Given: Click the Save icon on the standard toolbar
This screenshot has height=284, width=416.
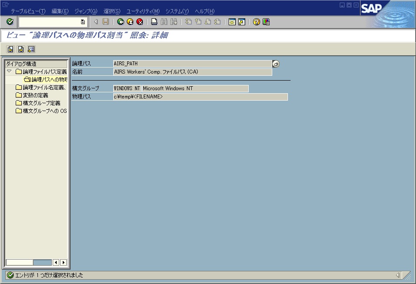Looking at the screenshot, I should 105,21.
